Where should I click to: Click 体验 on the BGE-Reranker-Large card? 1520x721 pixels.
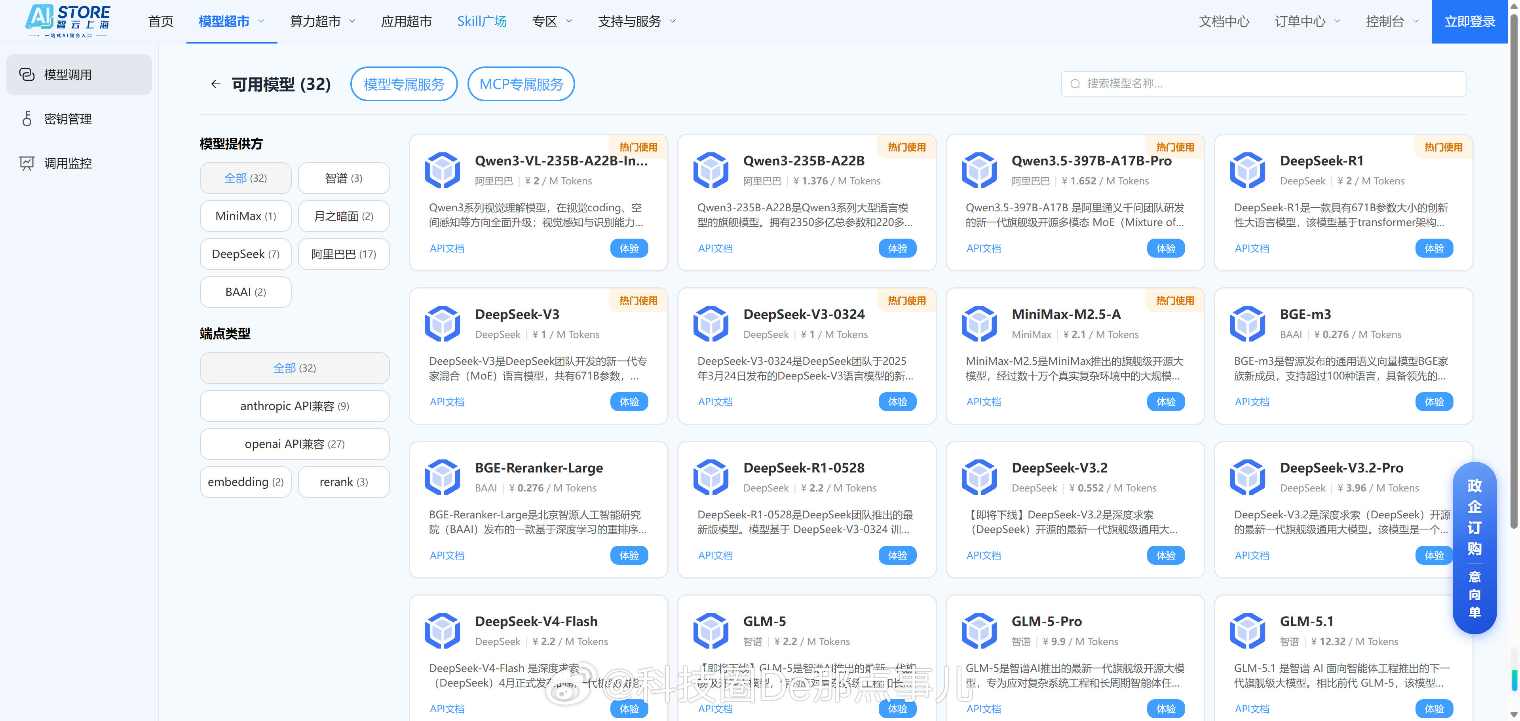(629, 555)
